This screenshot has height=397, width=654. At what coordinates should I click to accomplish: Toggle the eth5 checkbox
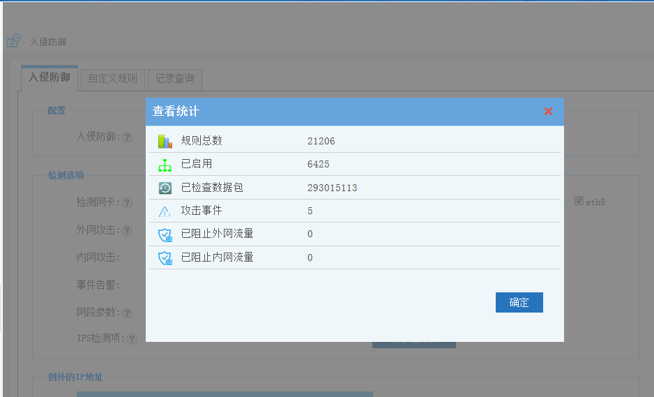[x=579, y=201]
